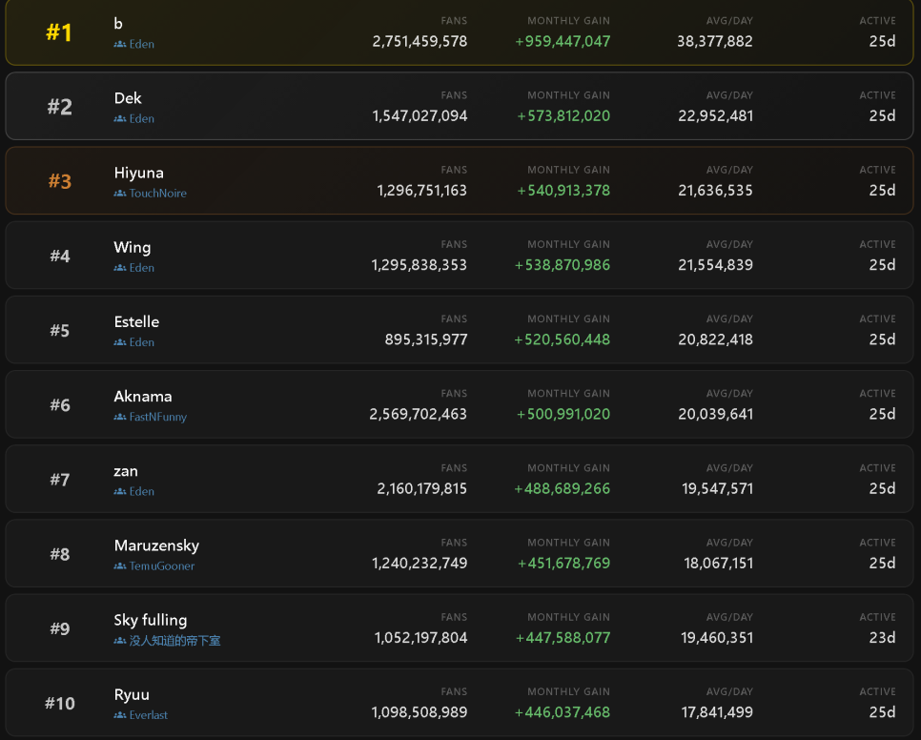Viewport: 921px width, 740px height.
Task: Click fans value 1,098,508,989
Action: click(x=420, y=713)
